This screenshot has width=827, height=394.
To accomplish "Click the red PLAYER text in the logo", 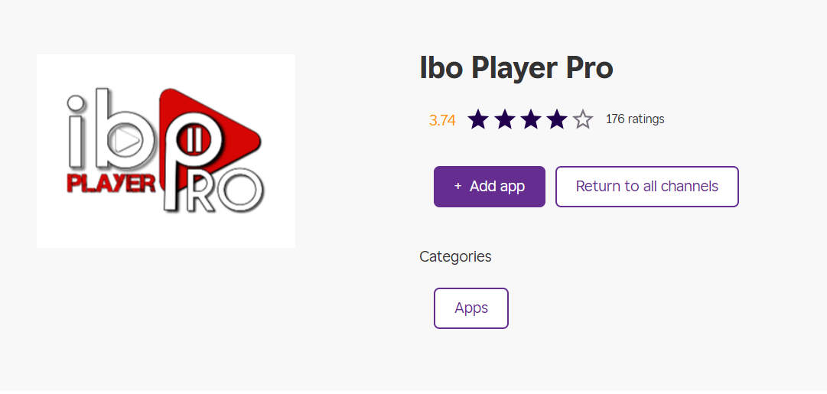I will [112, 184].
